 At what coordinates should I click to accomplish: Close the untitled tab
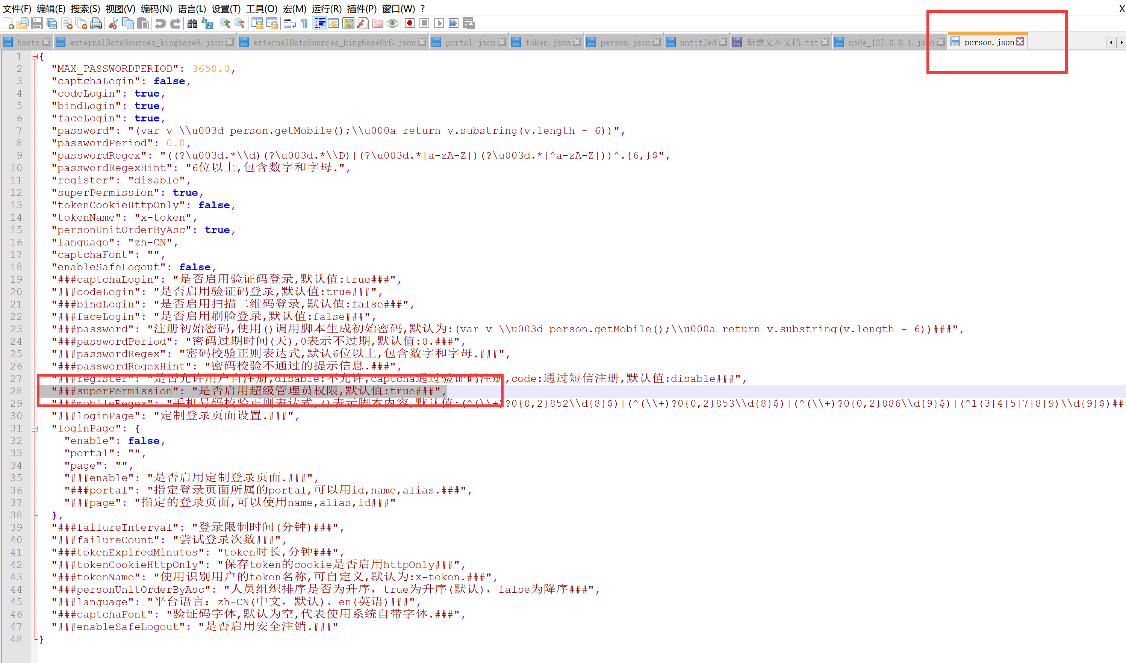click(722, 42)
